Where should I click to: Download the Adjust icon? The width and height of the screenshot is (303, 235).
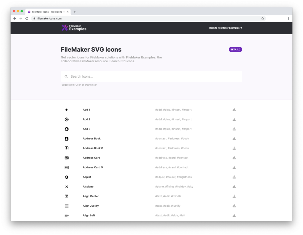coord(234,177)
